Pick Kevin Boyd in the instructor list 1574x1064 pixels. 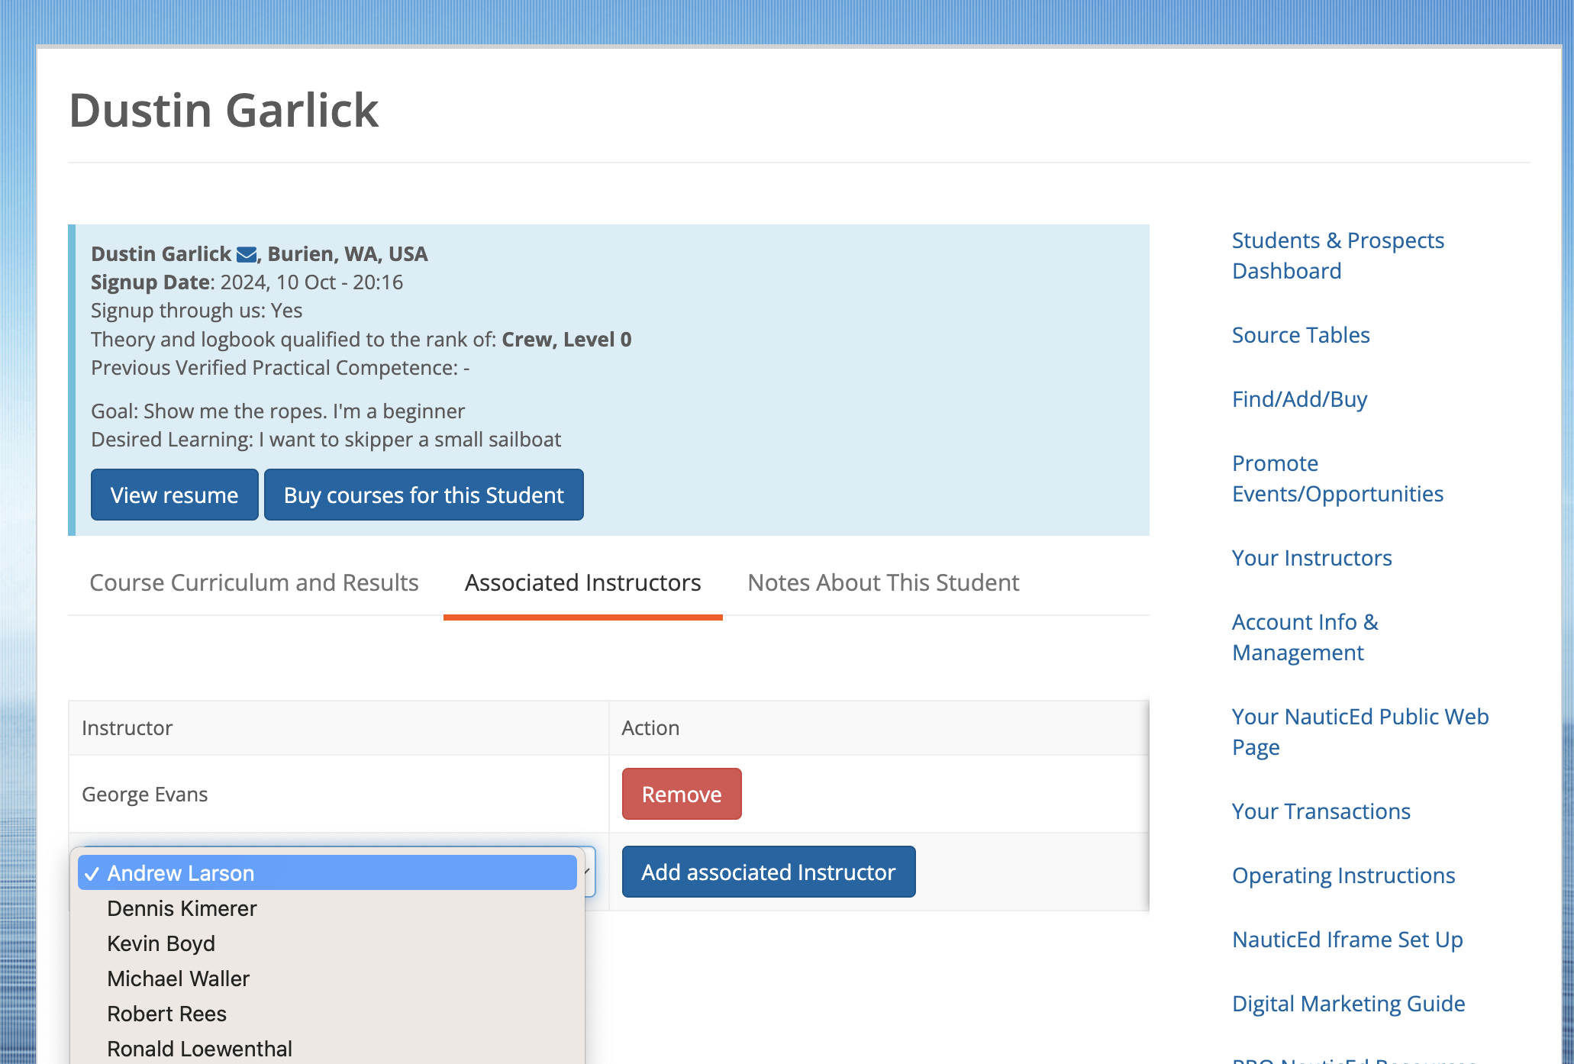[x=161, y=943]
